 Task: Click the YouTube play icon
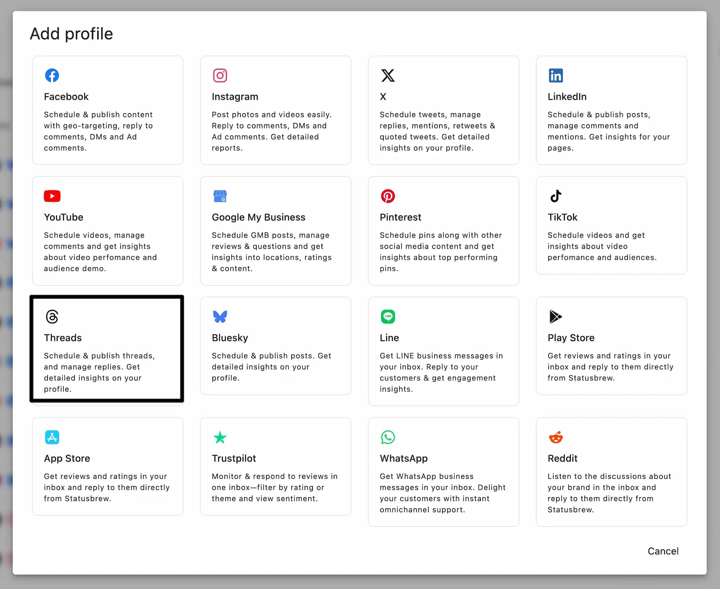pyautogui.click(x=52, y=196)
